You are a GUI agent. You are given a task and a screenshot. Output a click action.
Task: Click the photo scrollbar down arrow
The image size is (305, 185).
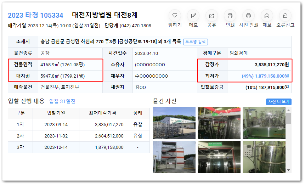pos(288,170)
